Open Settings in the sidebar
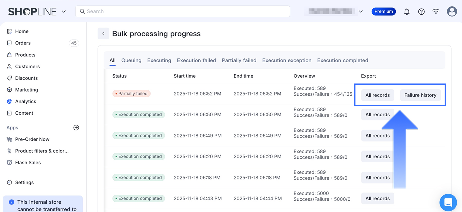Screen dimensions: 462x212 pos(24,182)
